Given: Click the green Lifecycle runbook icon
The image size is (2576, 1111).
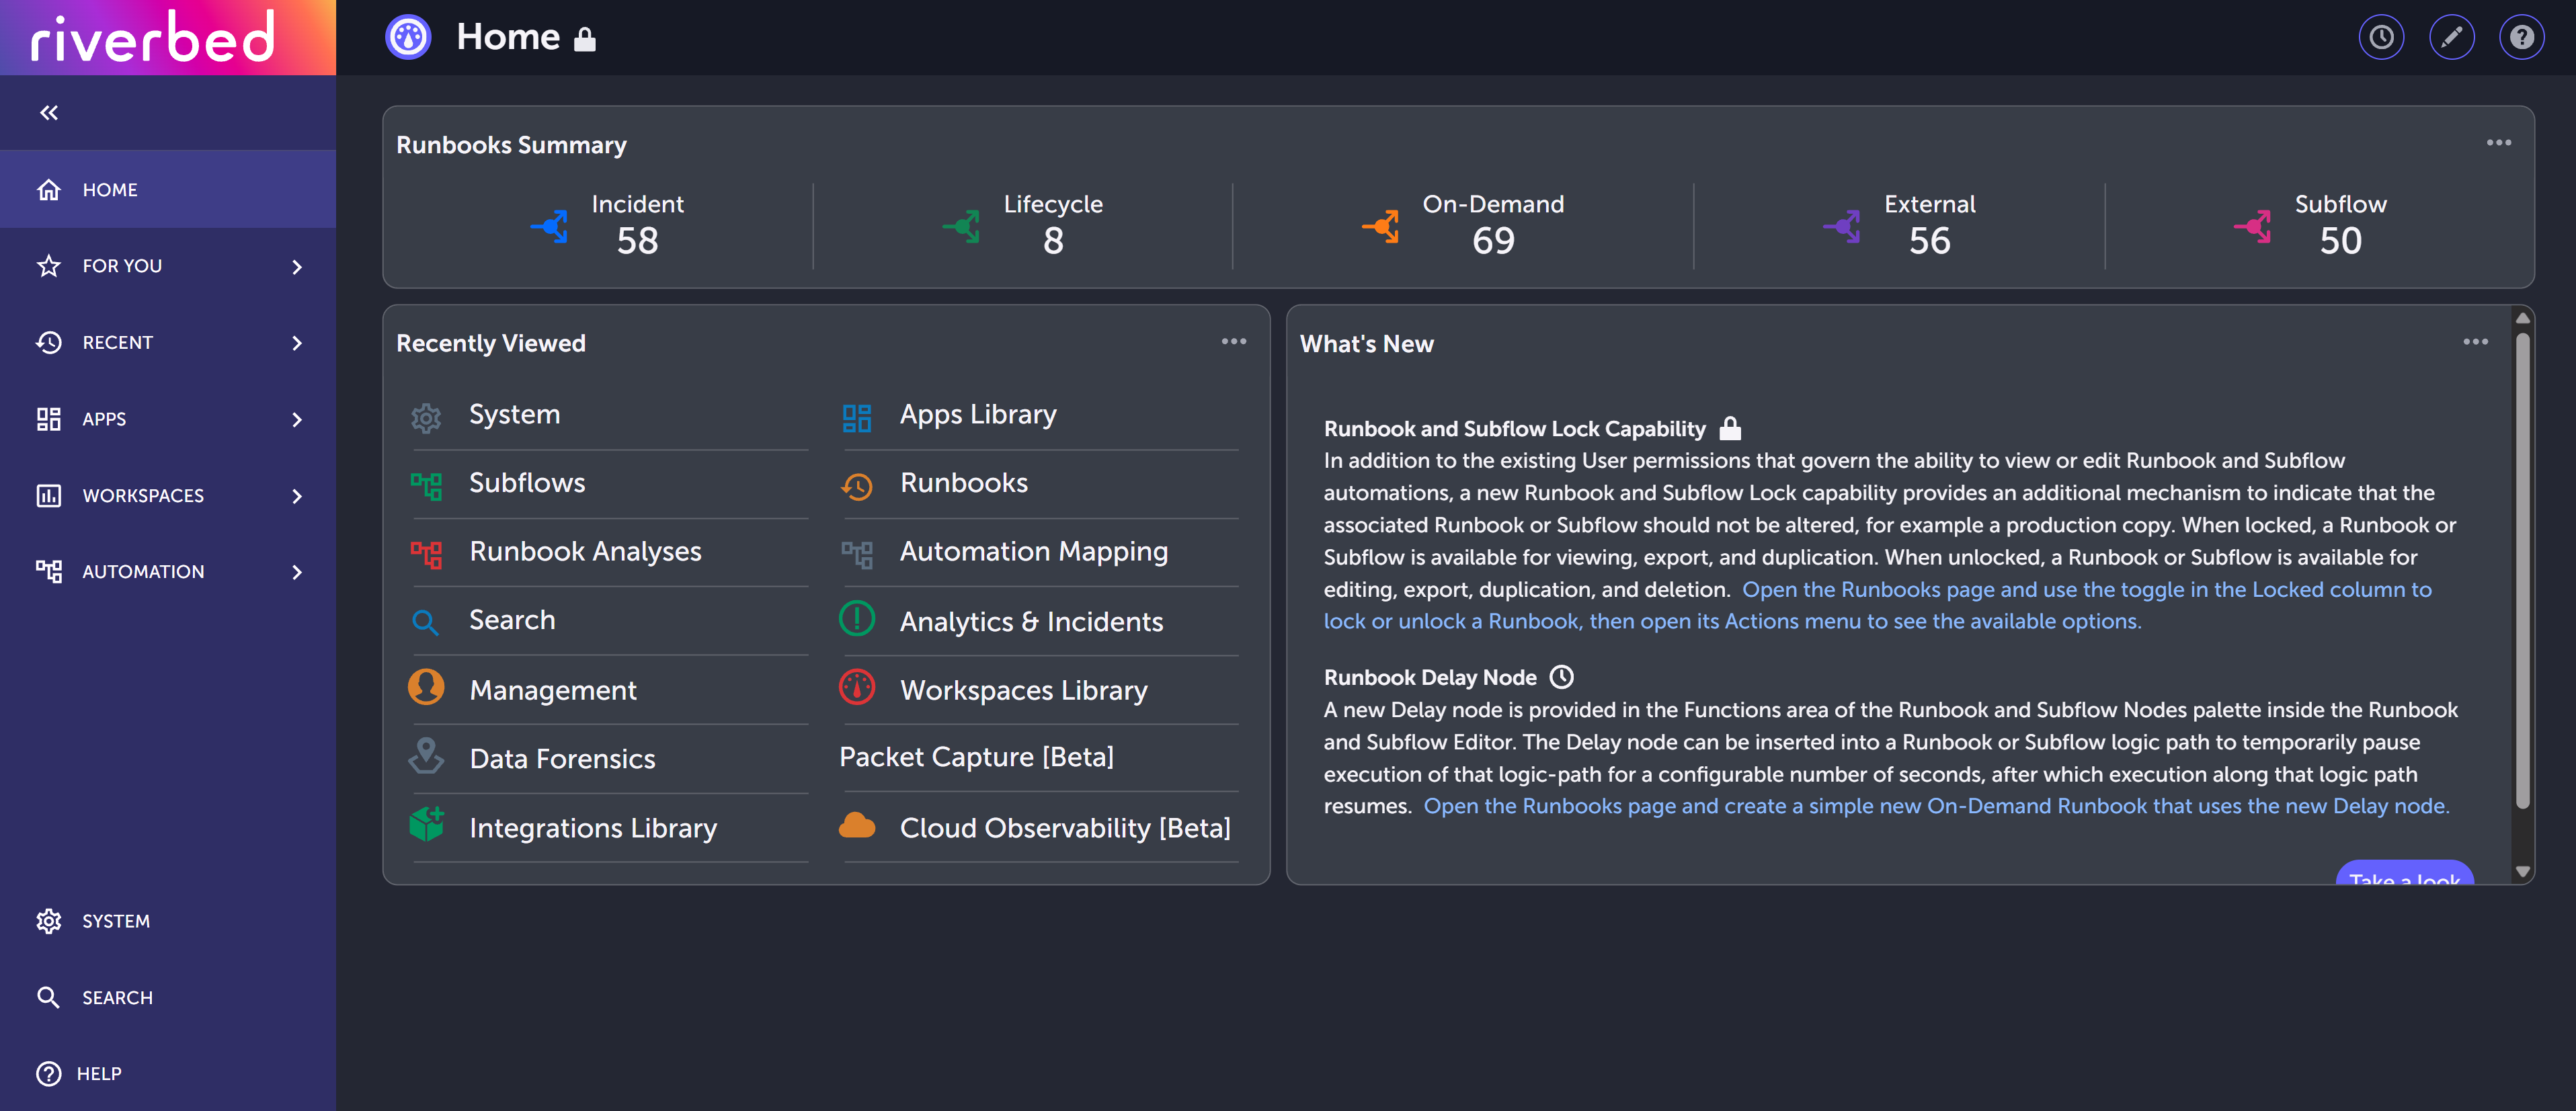Looking at the screenshot, I should coord(962,227).
